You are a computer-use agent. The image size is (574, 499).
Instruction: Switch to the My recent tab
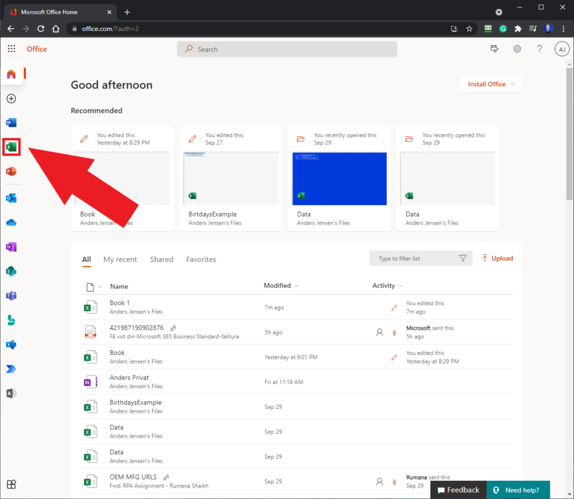click(x=120, y=260)
